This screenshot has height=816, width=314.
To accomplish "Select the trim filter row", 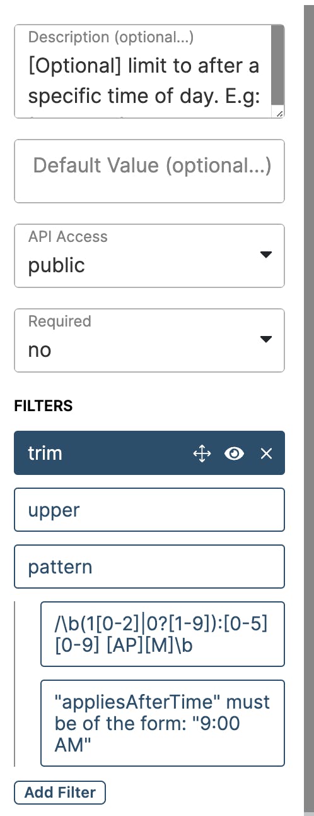I will [149, 453].
